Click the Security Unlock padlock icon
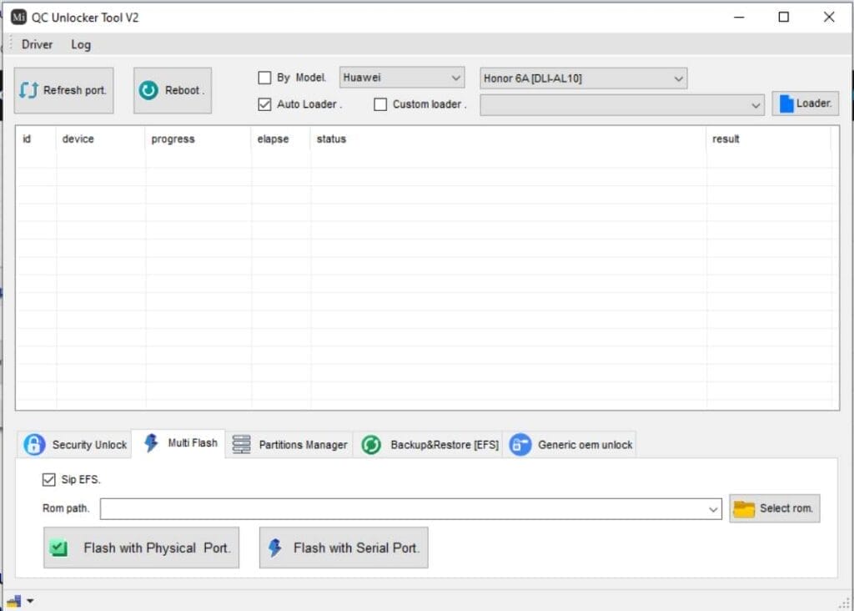 click(34, 444)
